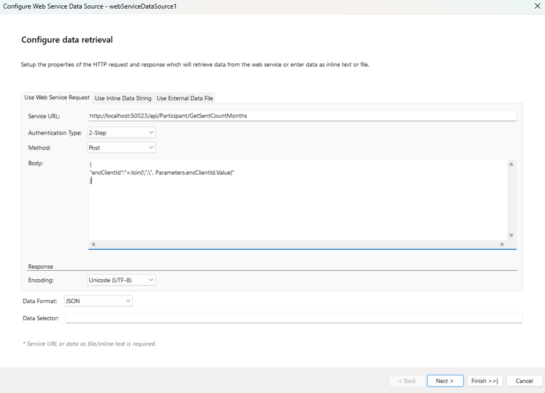Screen dimensions: 545x393
Task: Open the Authentication Type dropdown
Action: pyautogui.click(x=121, y=132)
